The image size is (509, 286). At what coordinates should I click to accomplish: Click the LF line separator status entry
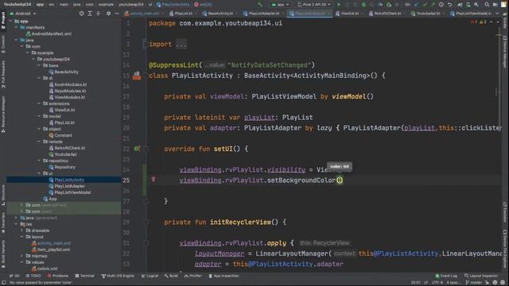tap(425, 283)
